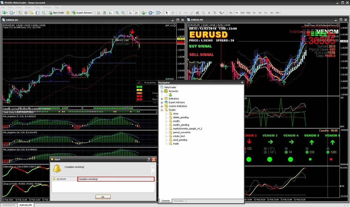Set timeframe to H4
The width and height of the screenshot is (350, 207).
(x=260, y=13)
